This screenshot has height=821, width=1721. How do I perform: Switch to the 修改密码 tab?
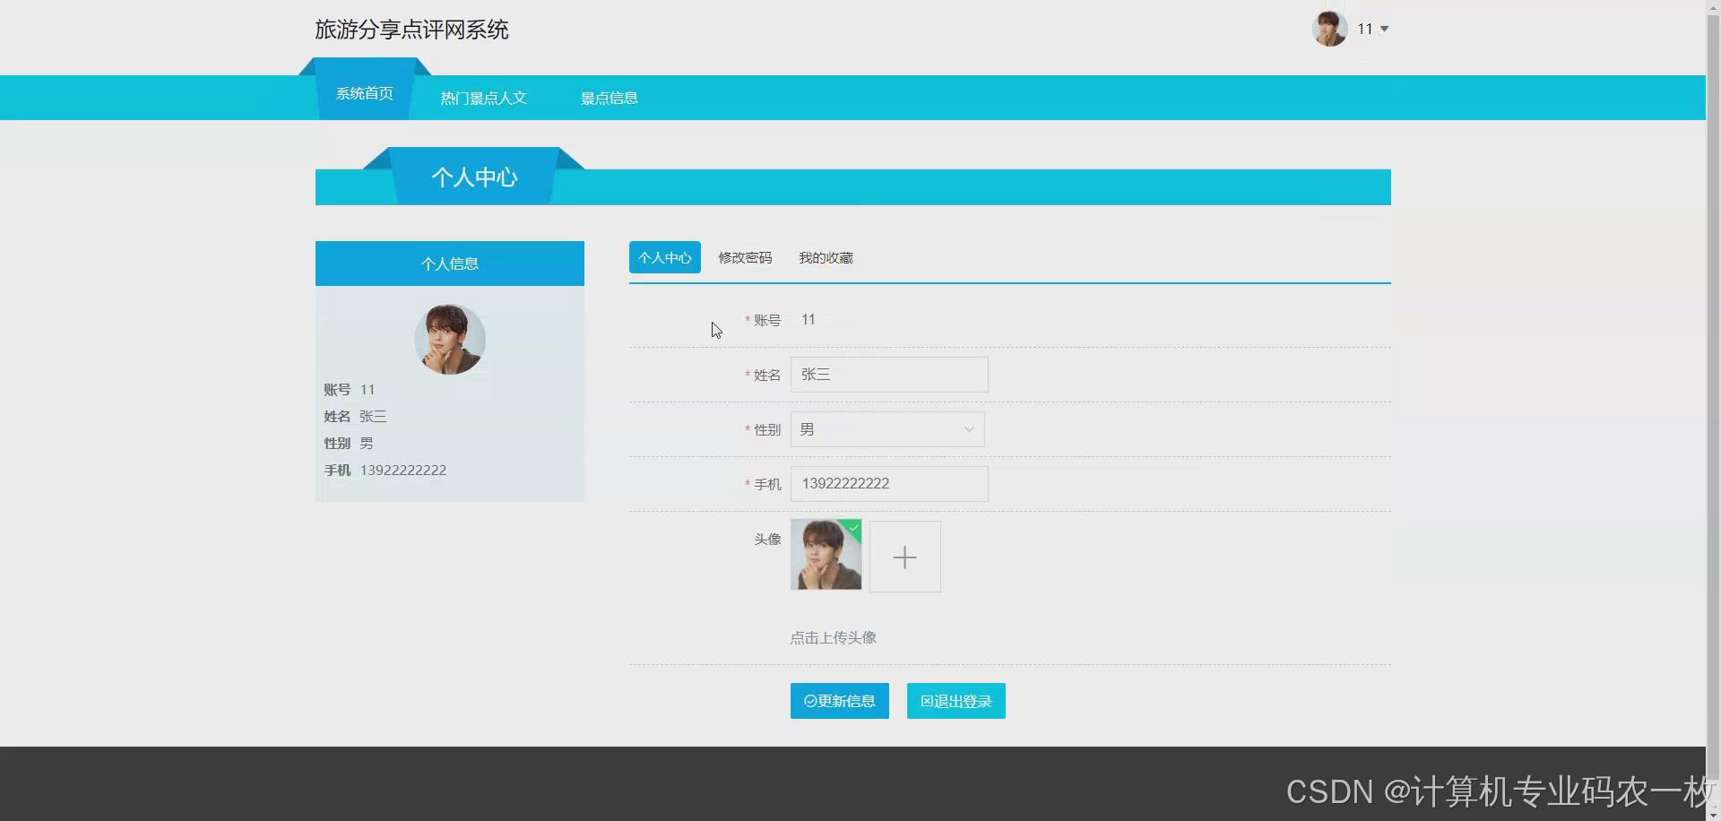pyautogui.click(x=745, y=257)
